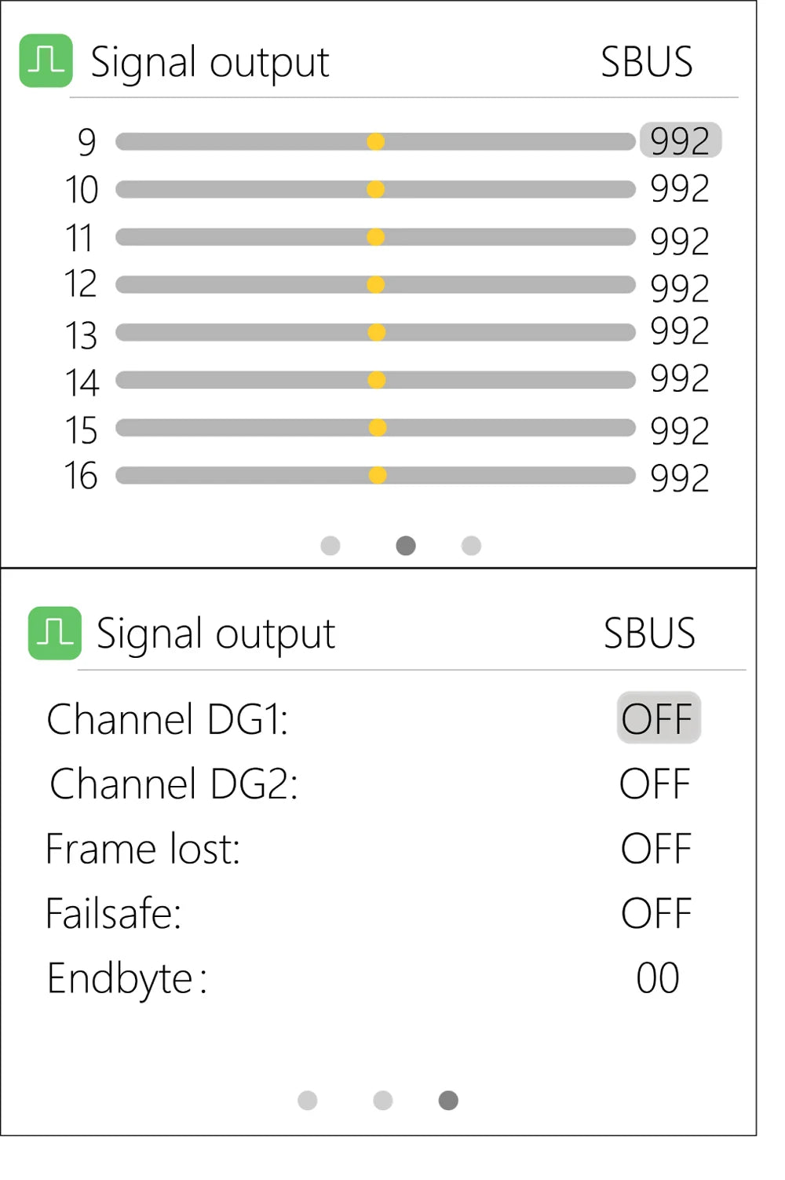The height and width of the screenshot is (1180, 785).
Task: Toggle Frame lost OFF value
Action: 656,849
